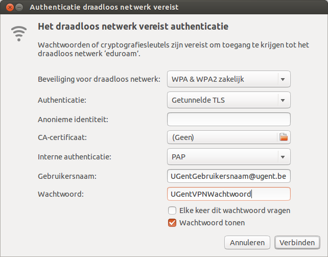Click the 'Elke keer dit wachtwoord vragen' label
This screenshot has height=257, width=328.
(x=235, y=211)
